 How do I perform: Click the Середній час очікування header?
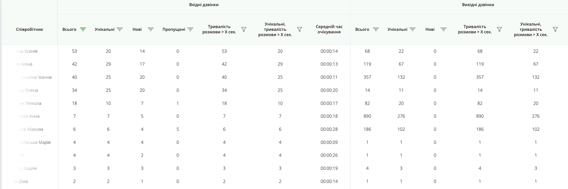329,30
